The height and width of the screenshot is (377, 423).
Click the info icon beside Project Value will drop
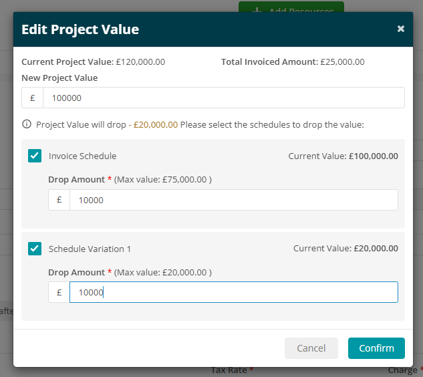(x=27, y=124)
